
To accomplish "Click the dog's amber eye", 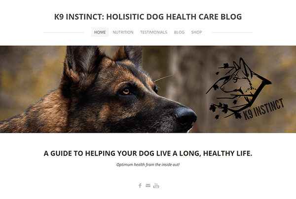I will click(x=125, y=92).
